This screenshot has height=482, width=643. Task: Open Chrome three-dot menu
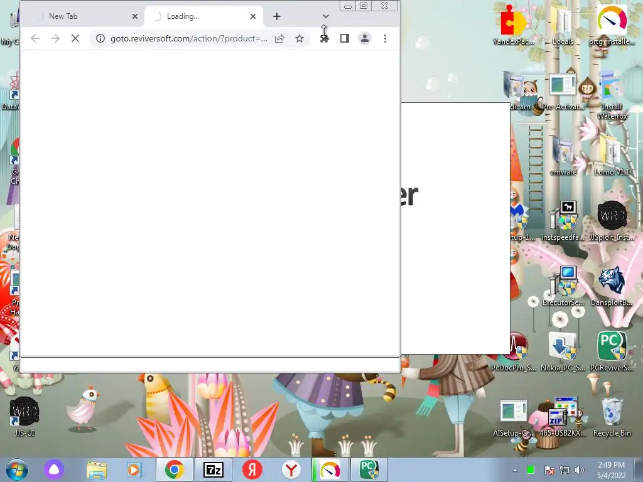[x=385, y=38]
